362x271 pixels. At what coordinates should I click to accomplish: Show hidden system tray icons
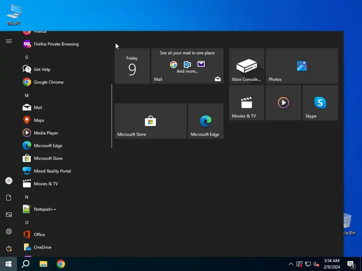coord(291,264)
